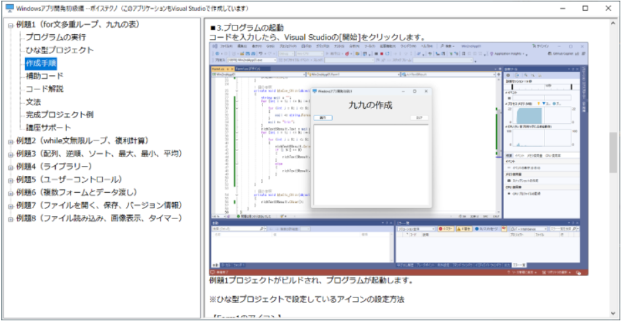Click the orange Form1.cs tab in the embedded Visual Studio screenshot
621x321 pixels.
(223, 68)
